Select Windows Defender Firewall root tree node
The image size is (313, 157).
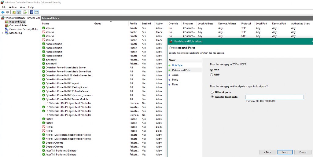[x=23, y=18]
